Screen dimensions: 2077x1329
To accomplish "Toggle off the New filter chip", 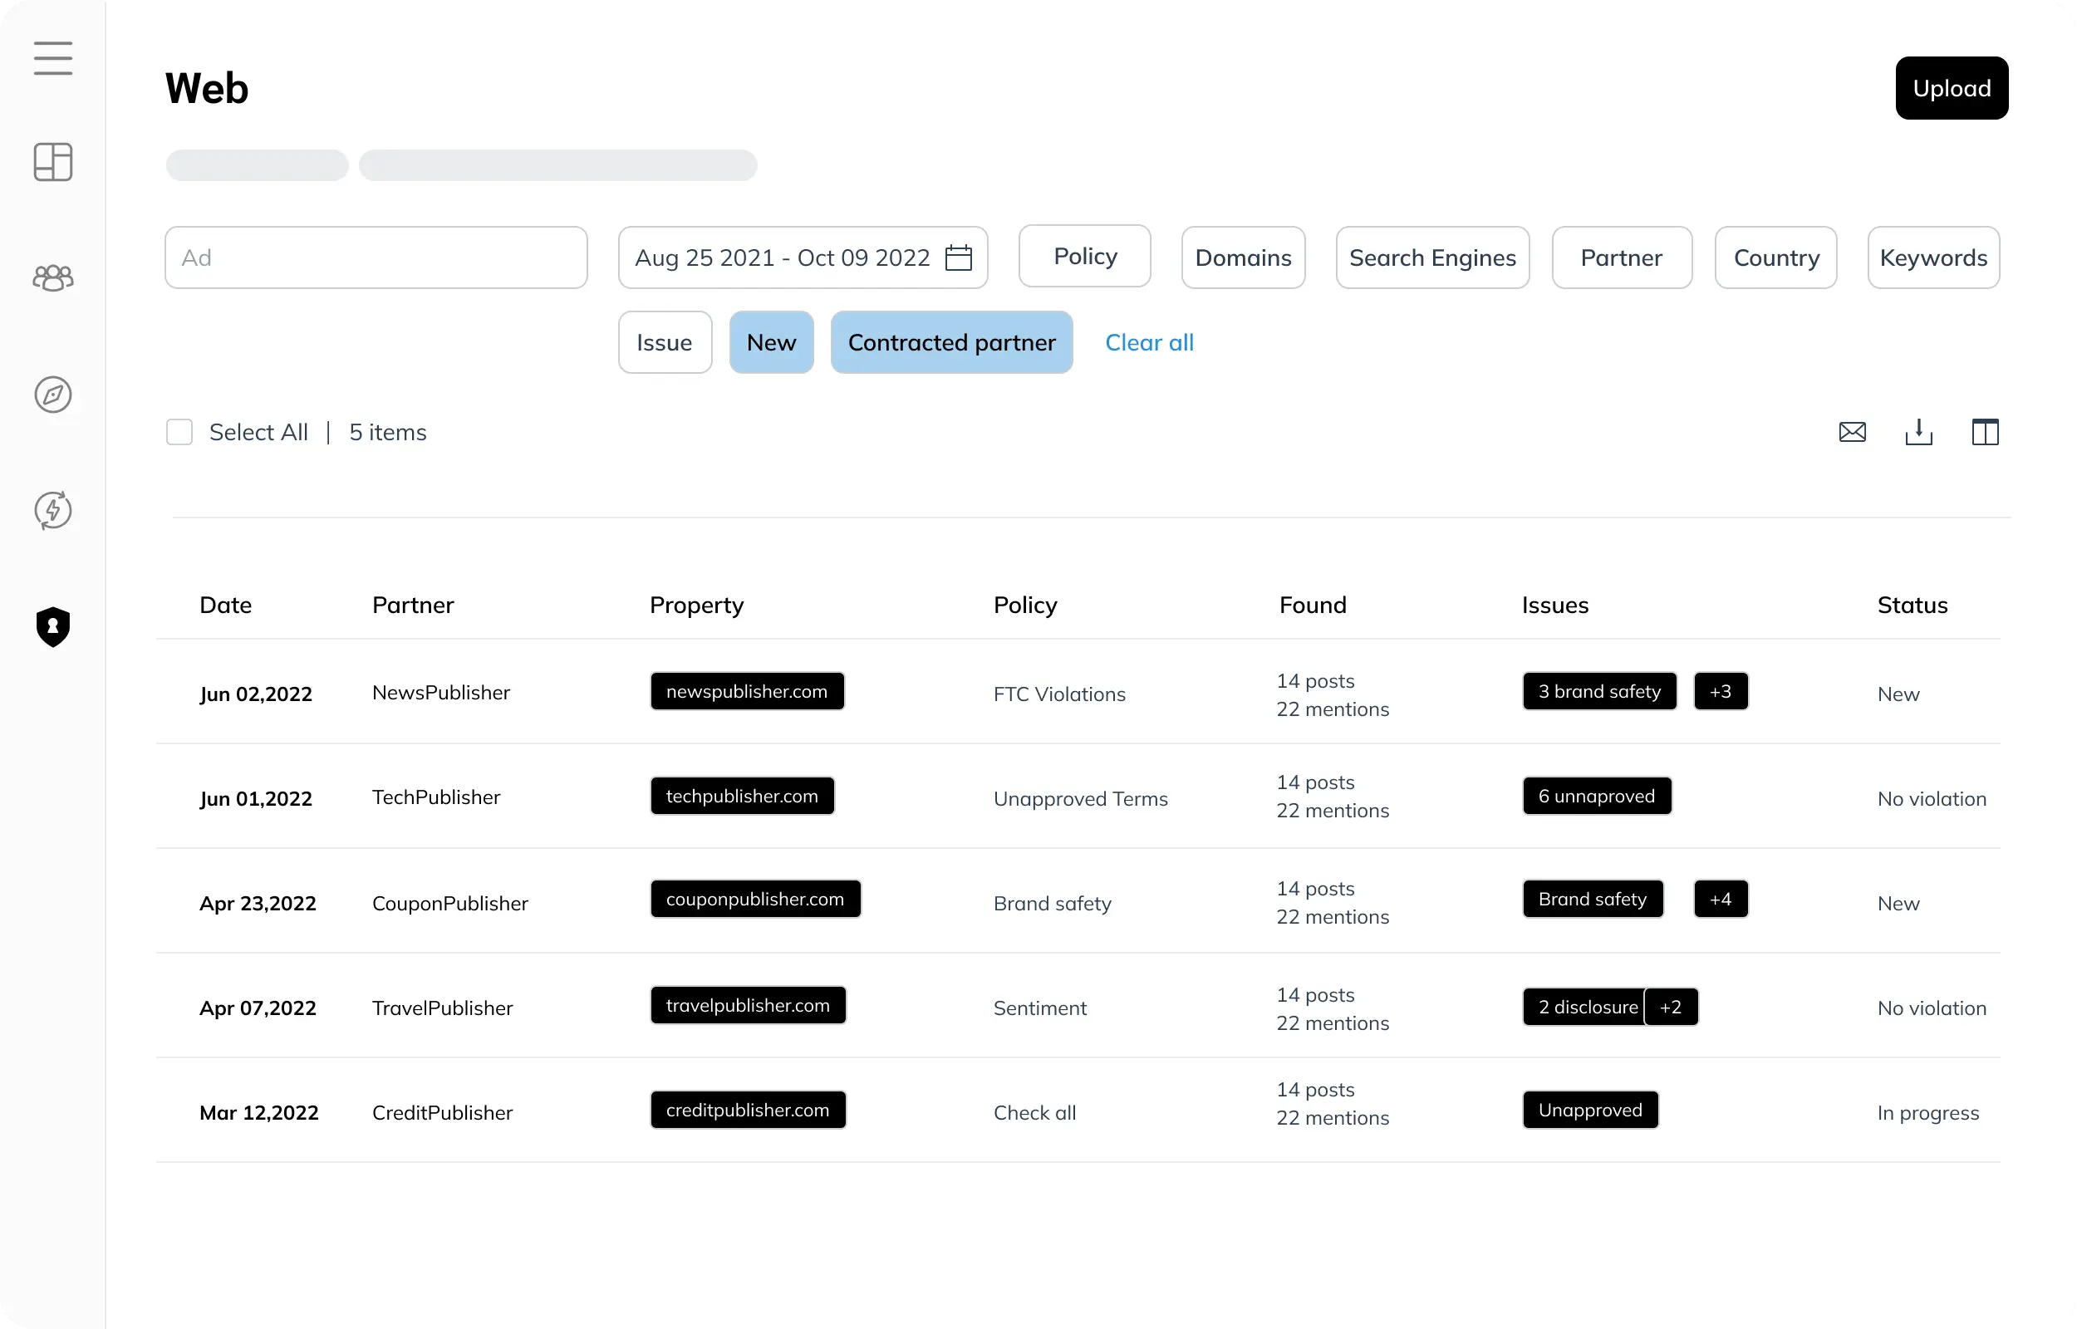I will [x=771, y=342].
